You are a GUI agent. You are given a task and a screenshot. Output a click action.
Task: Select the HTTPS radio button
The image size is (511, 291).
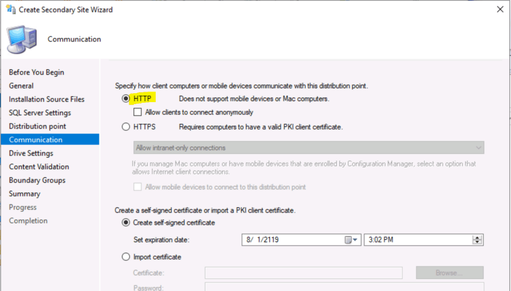pos(126,127)
